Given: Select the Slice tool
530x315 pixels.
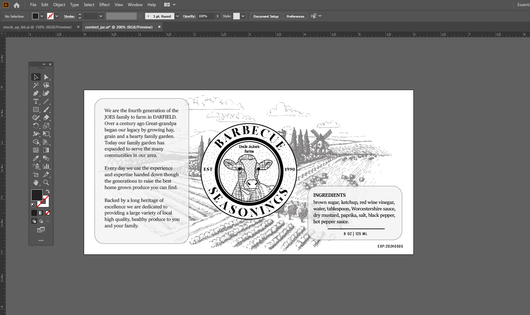Looking at the screenshot, I should pyautogui.click(x=46, y=174).
